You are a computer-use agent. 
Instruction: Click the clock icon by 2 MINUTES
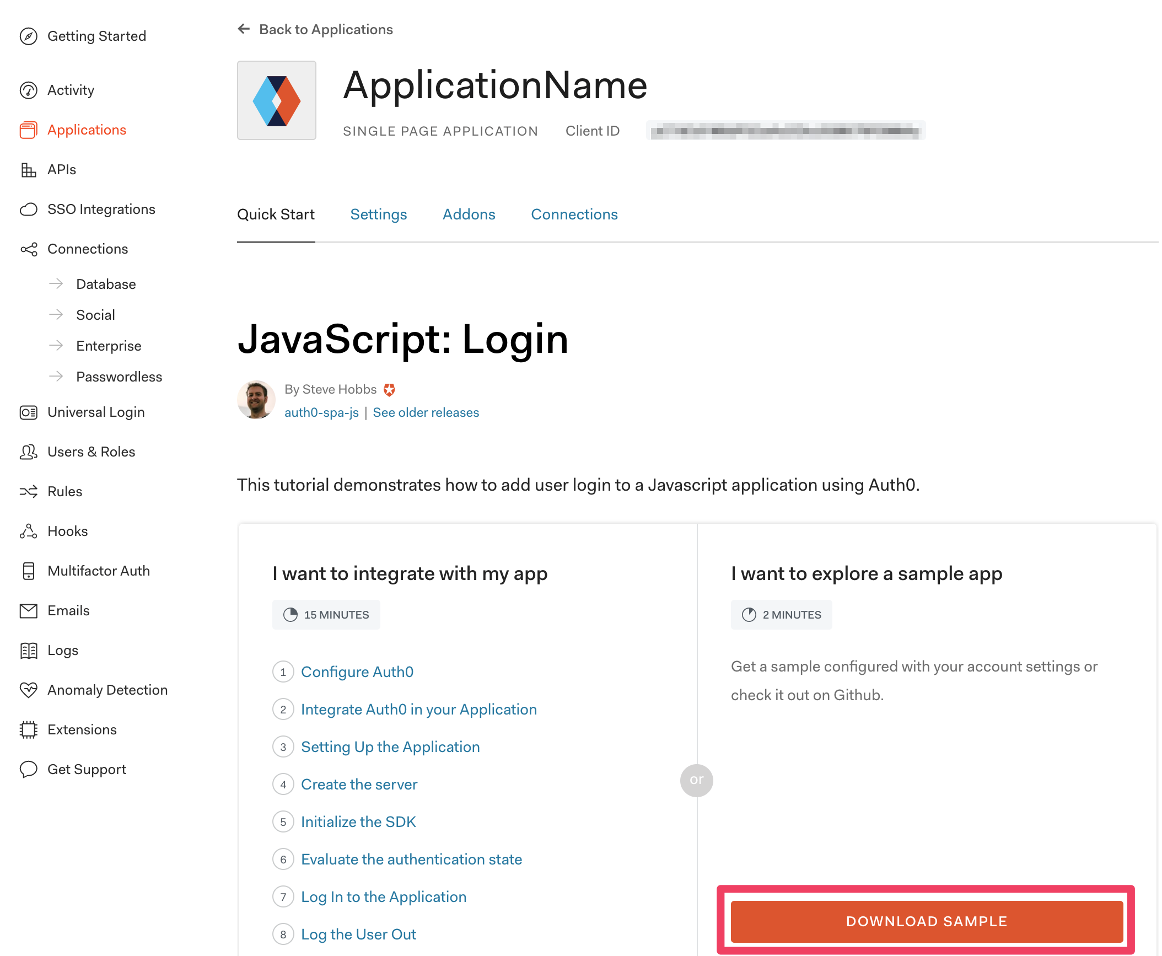coord(749,615)
